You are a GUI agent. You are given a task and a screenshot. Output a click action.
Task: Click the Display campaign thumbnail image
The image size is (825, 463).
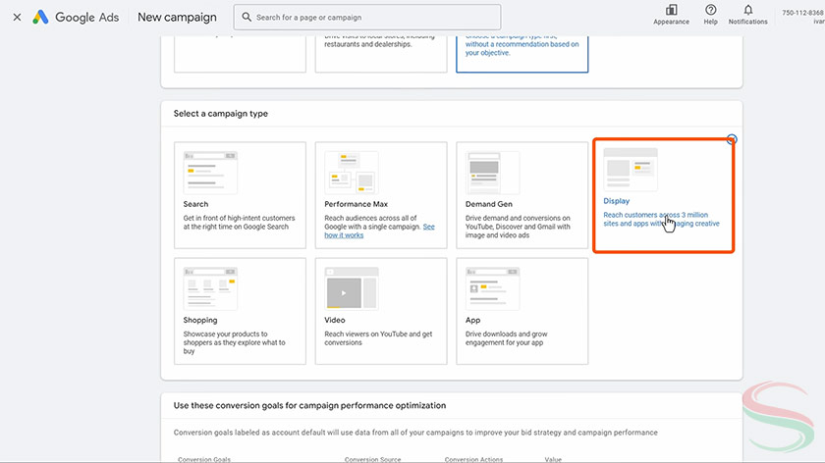[630, 169]
